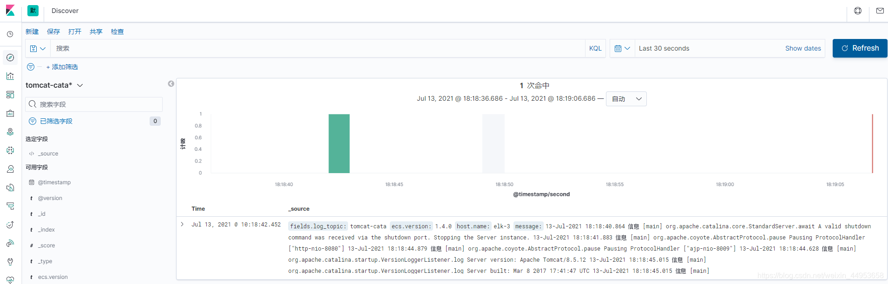Screen dimensions: 888x284
Task: Click the Kibana logo
Action: (x=10, y=10)
